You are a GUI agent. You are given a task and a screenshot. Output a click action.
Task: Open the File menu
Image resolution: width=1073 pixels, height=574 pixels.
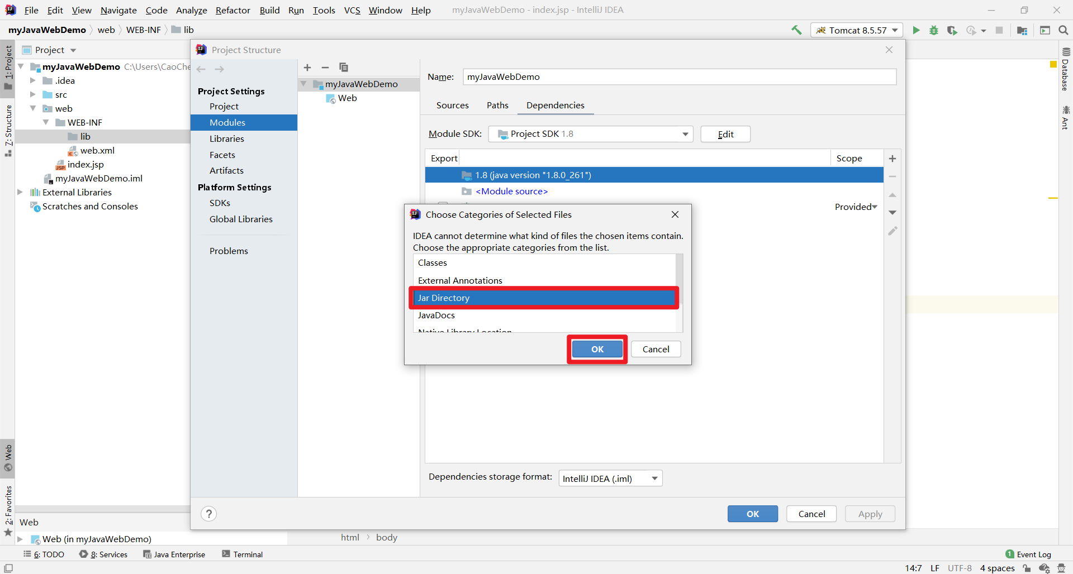(x=31, y=10)
